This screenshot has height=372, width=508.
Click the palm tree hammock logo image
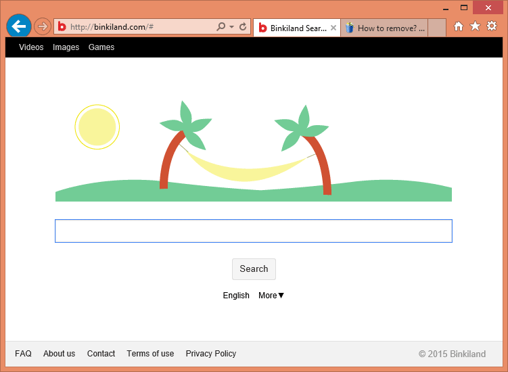254,151
